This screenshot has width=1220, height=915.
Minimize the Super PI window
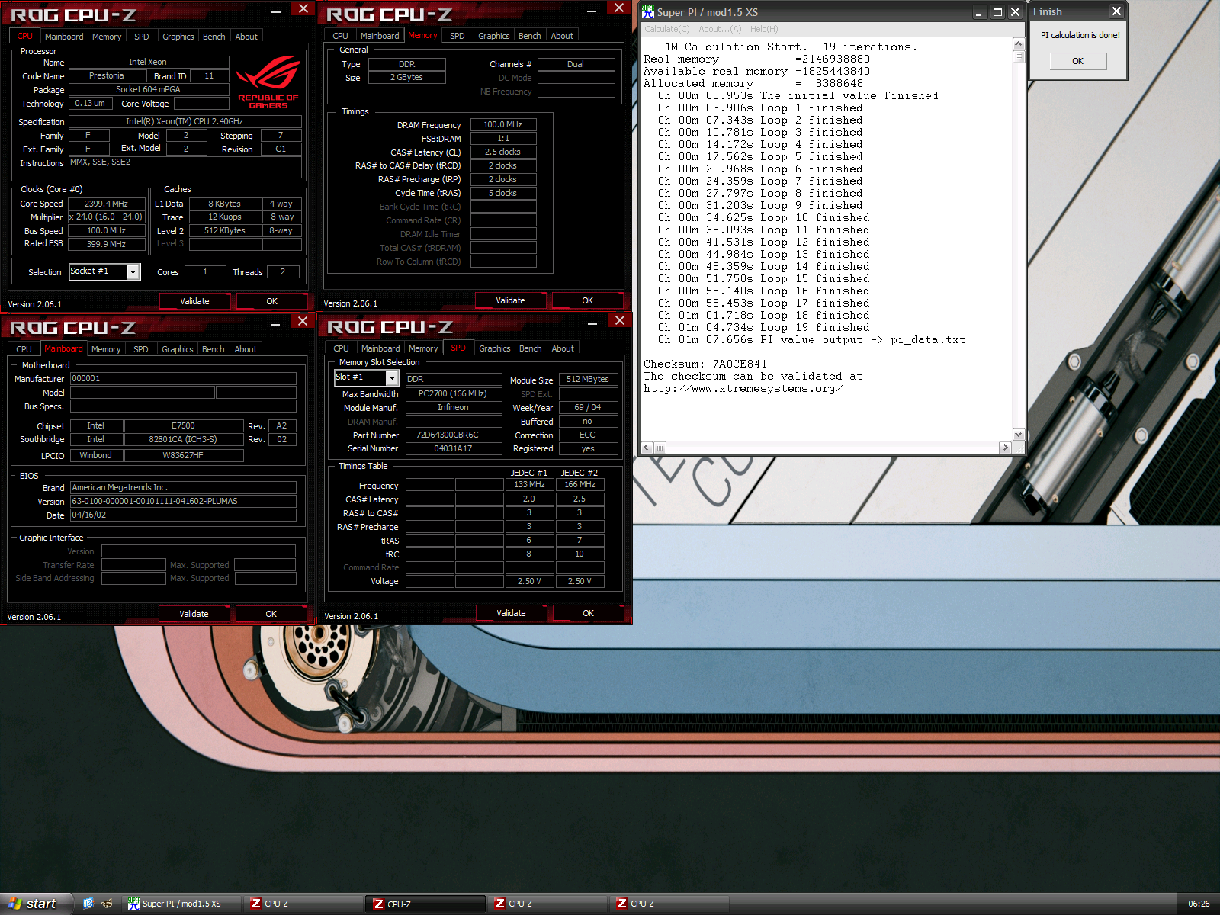coord(979,12)
